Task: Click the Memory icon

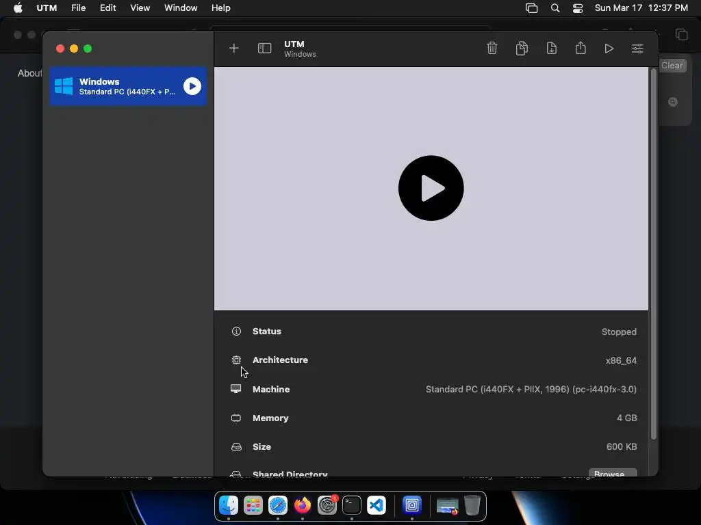Action: point(236,418)
